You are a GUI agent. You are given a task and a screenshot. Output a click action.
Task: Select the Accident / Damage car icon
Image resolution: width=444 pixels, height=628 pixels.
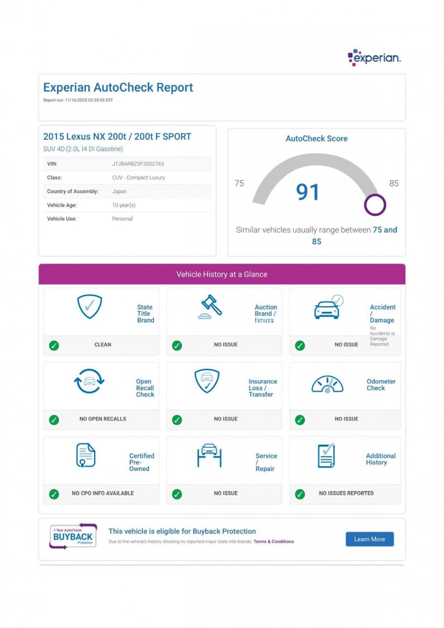(x=328, y=308)
